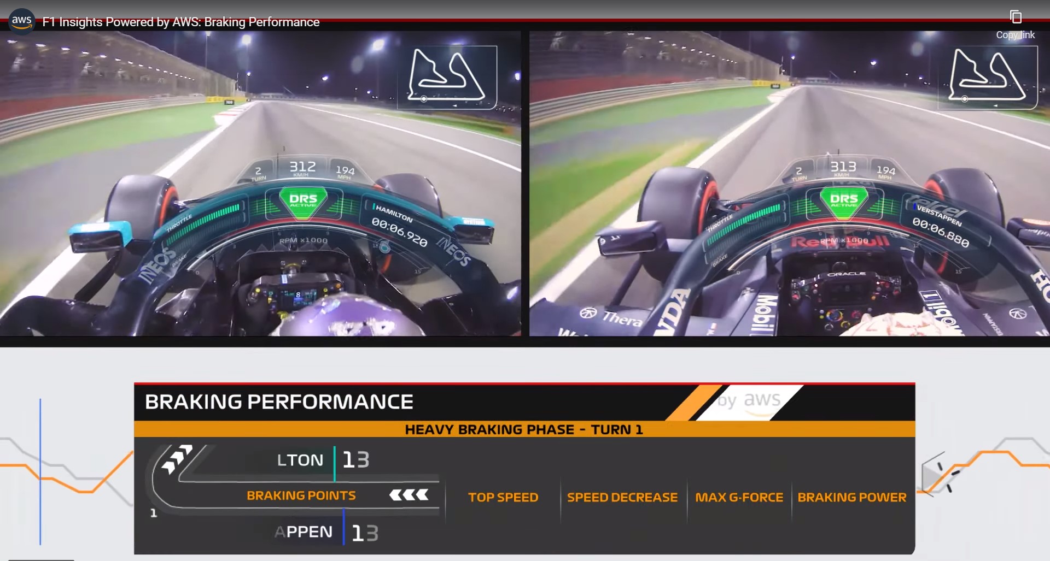
Task: Click the left circuit track map
Action: (x=447, y=77)
